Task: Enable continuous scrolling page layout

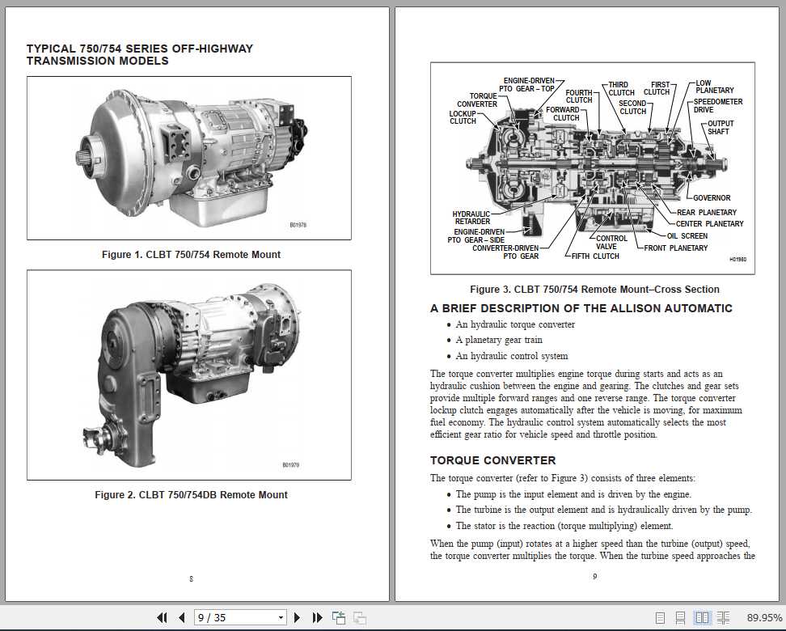Action: point(681,617)
